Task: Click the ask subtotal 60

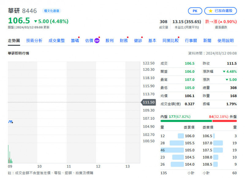Action: (235, 173)
